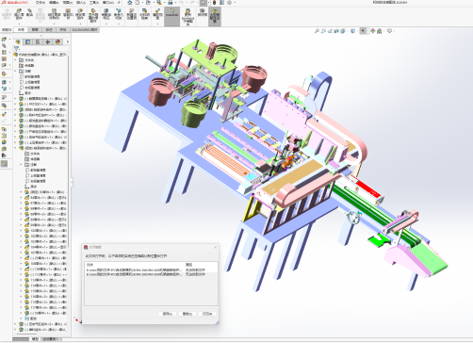Select the 配合 (Mates) folder near the tree bottom
This screenshot has height=343, width=473.
(31, 318)
